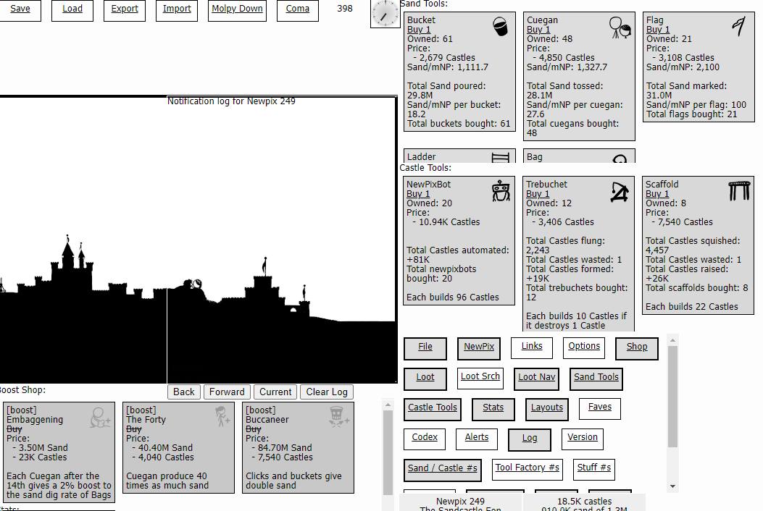The width and height of the screenshot is (763, 511).
Task: Buy 1 Scaffold
Action: click(657, 194)
